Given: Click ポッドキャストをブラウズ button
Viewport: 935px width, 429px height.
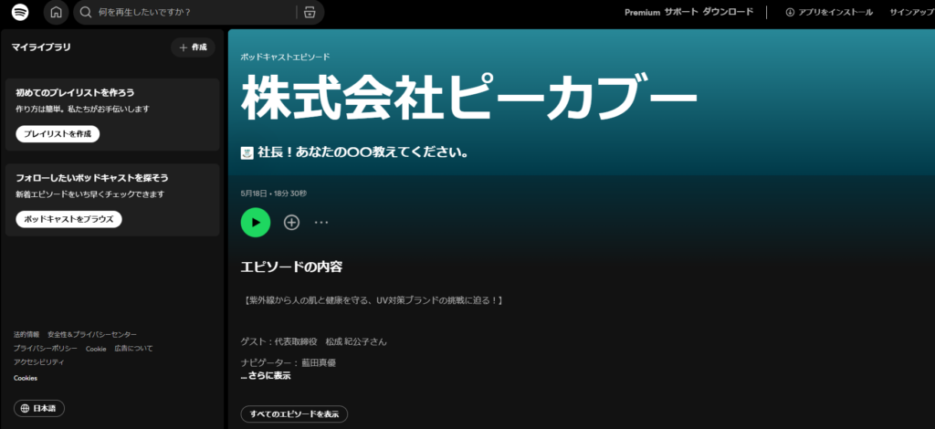Looking at the screenshot, I should 68,219.
